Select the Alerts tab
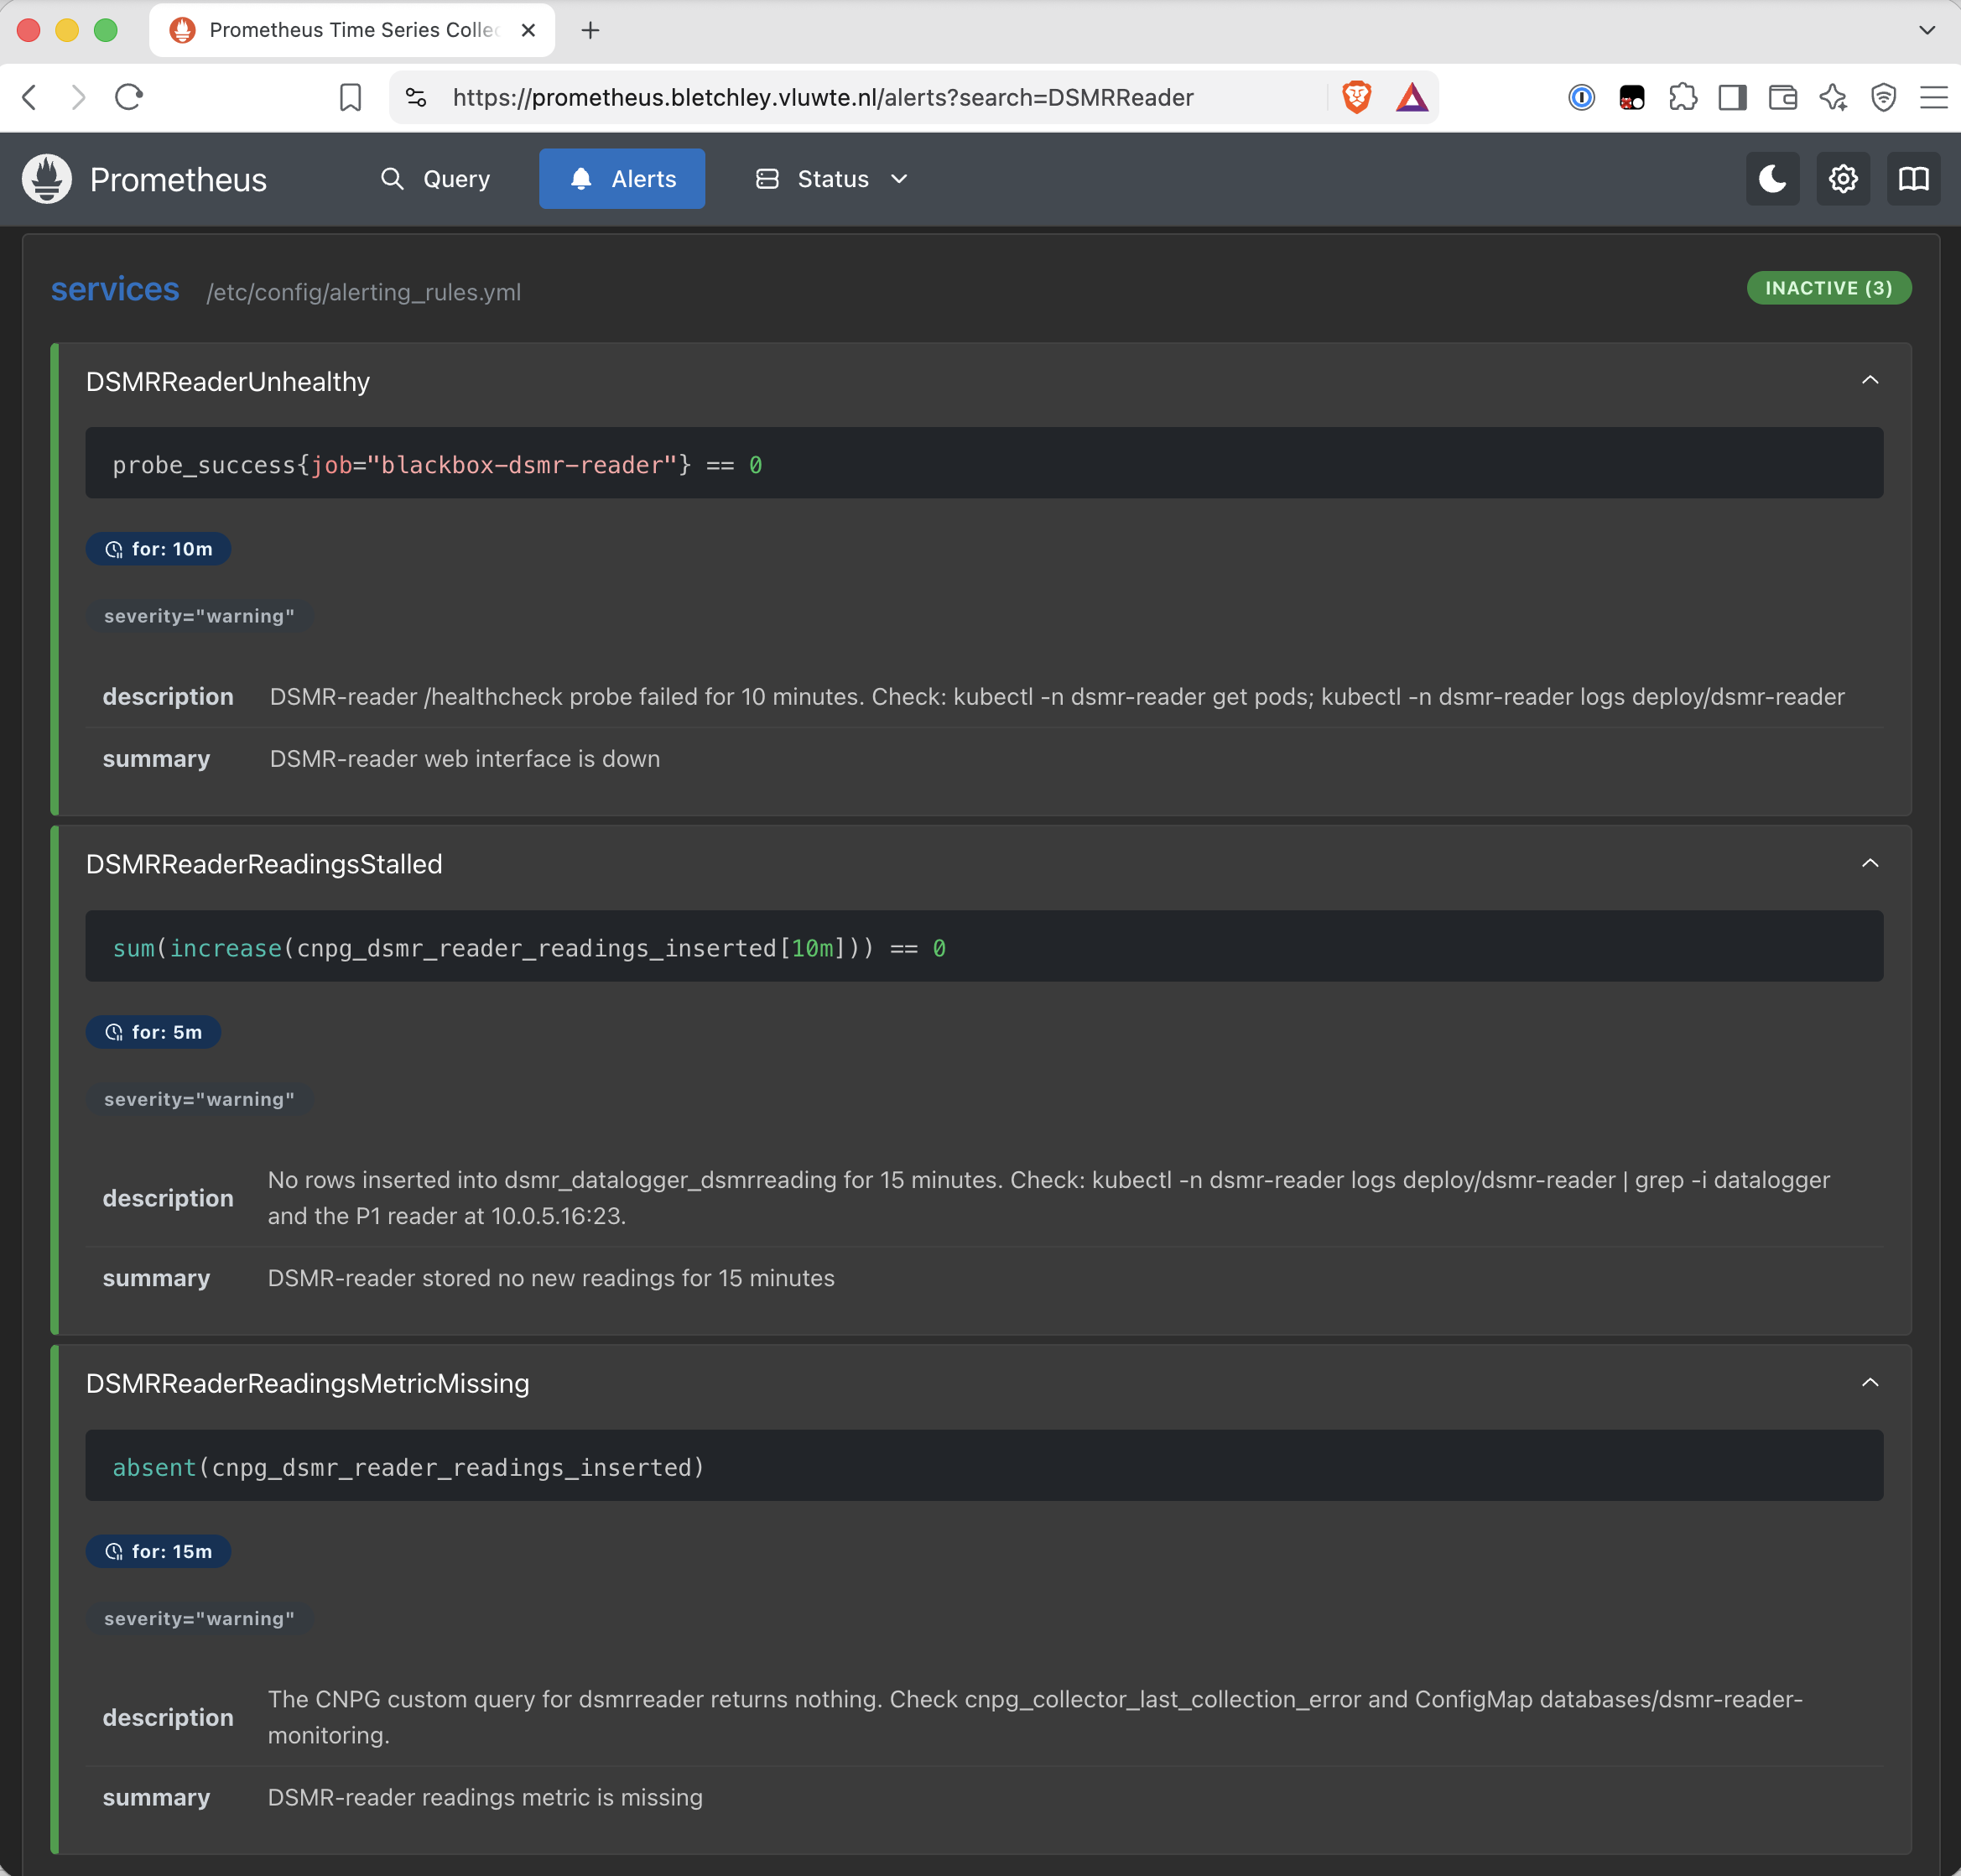Image resolution: width=1961 pixels, height=1876 pixels. pyautogui.click(x=622, y=179)
